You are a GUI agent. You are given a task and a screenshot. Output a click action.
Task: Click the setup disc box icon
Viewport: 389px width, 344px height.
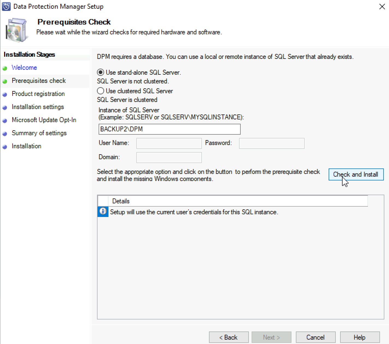pos(17,30)
